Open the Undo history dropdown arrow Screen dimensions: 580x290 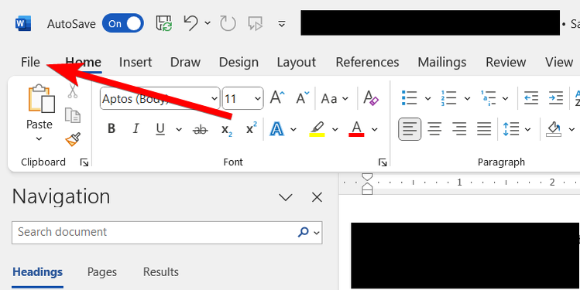[x=208, y=24]
